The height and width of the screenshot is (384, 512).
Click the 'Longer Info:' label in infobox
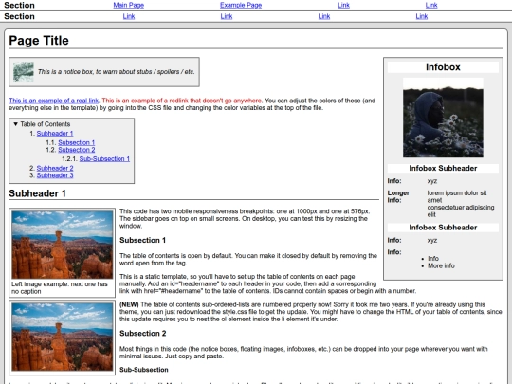pos(398,196)
